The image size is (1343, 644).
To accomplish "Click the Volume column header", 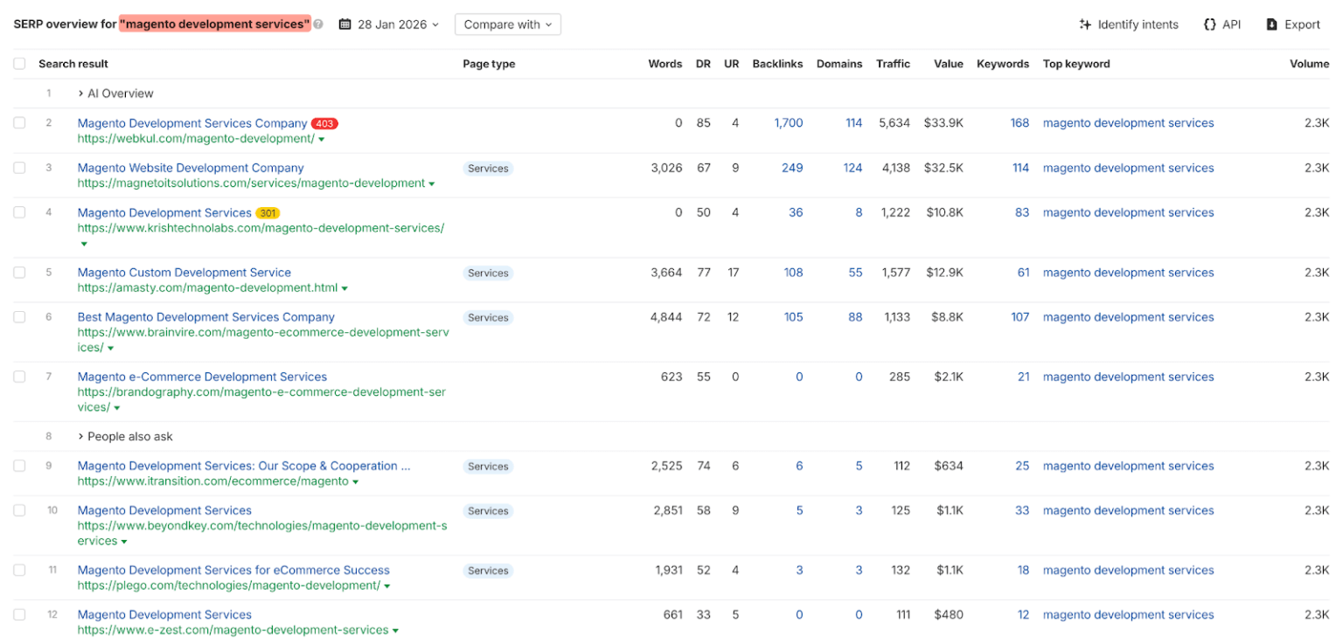I will (1310, 64).
